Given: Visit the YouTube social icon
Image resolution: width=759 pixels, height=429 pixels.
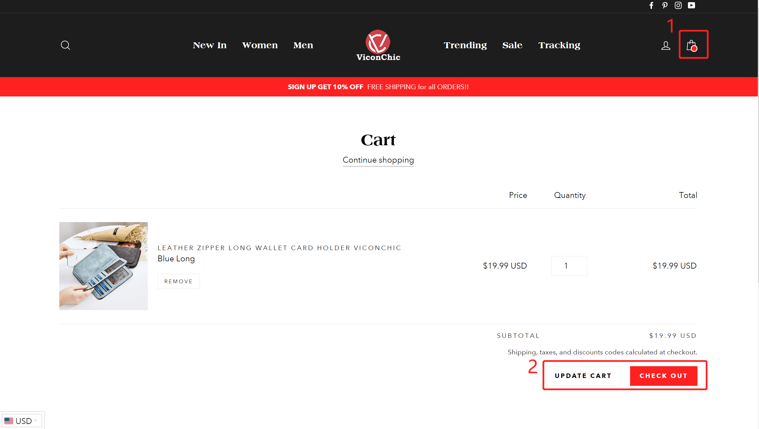Looking at the screenshot, I should [691, 6].
